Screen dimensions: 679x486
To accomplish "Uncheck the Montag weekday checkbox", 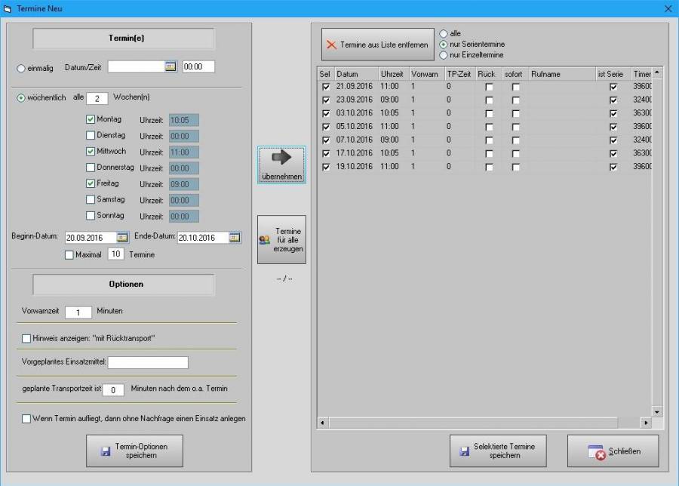I will click(91, 119).
